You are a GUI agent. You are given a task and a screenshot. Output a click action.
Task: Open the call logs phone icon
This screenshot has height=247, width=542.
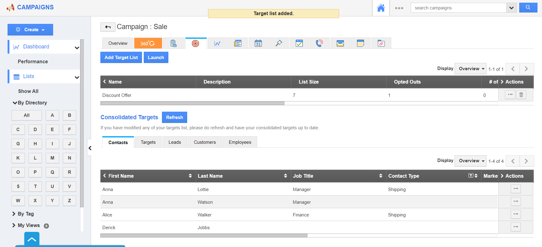click(319, 43)
